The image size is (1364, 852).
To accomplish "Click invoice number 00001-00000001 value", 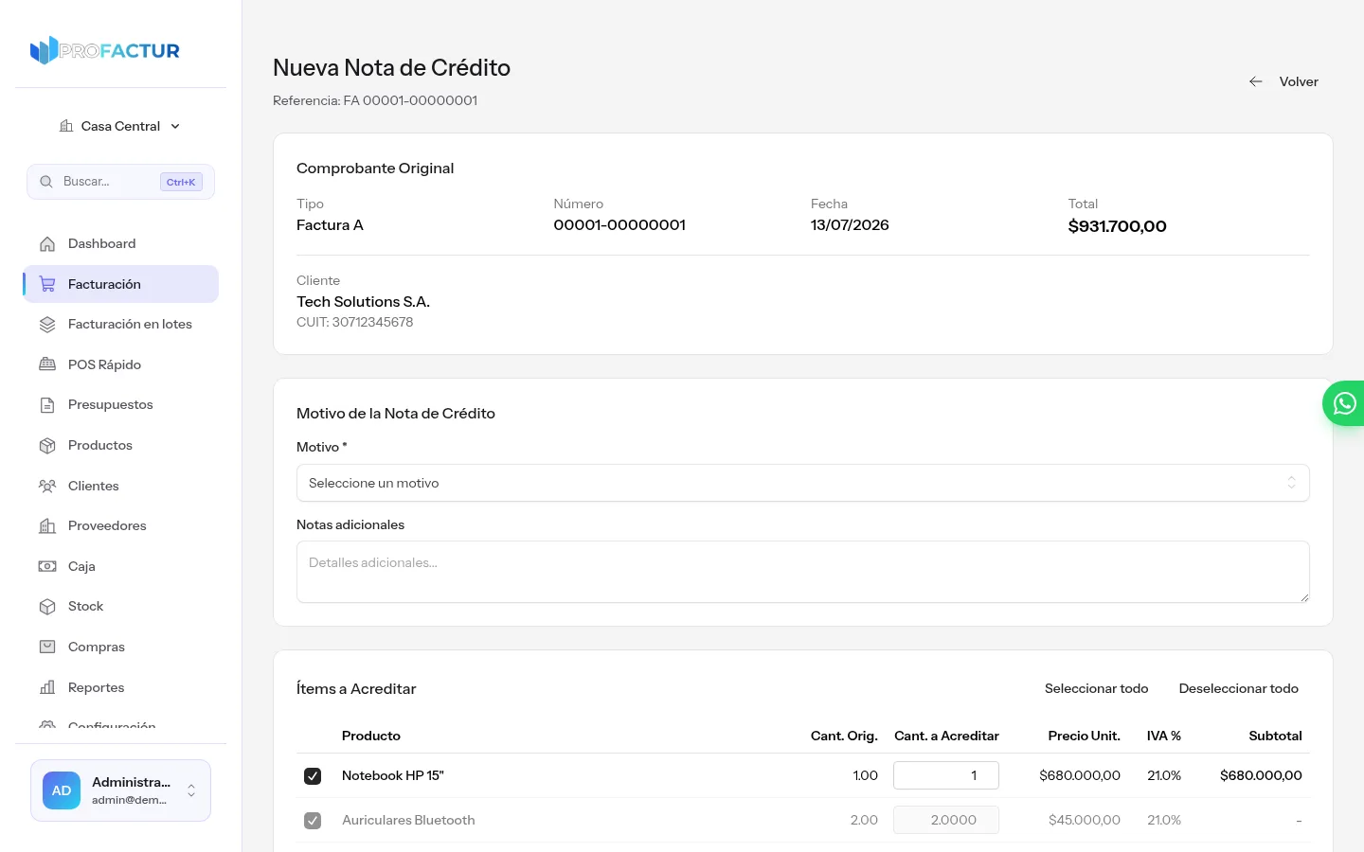I will [619, 225].
